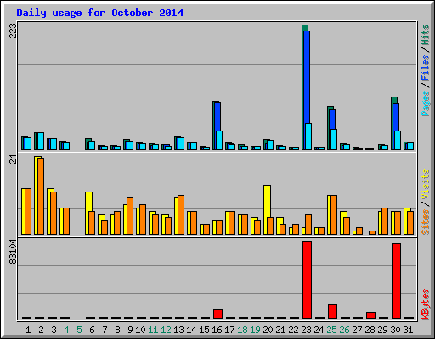The image size is (435, 339).
Task: Click the chart title 'Daily usage for October 2014'
Action: (99, 13)
